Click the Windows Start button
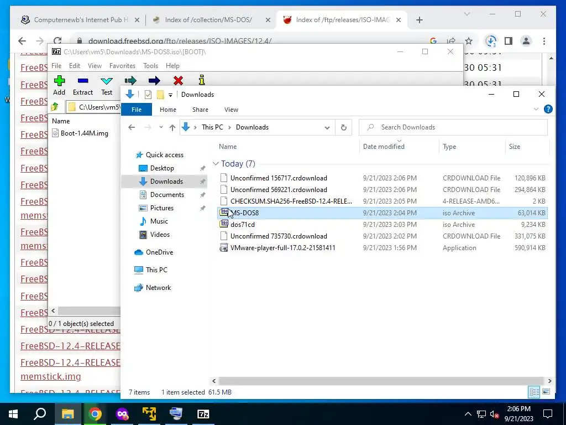 tap(13, 414)
